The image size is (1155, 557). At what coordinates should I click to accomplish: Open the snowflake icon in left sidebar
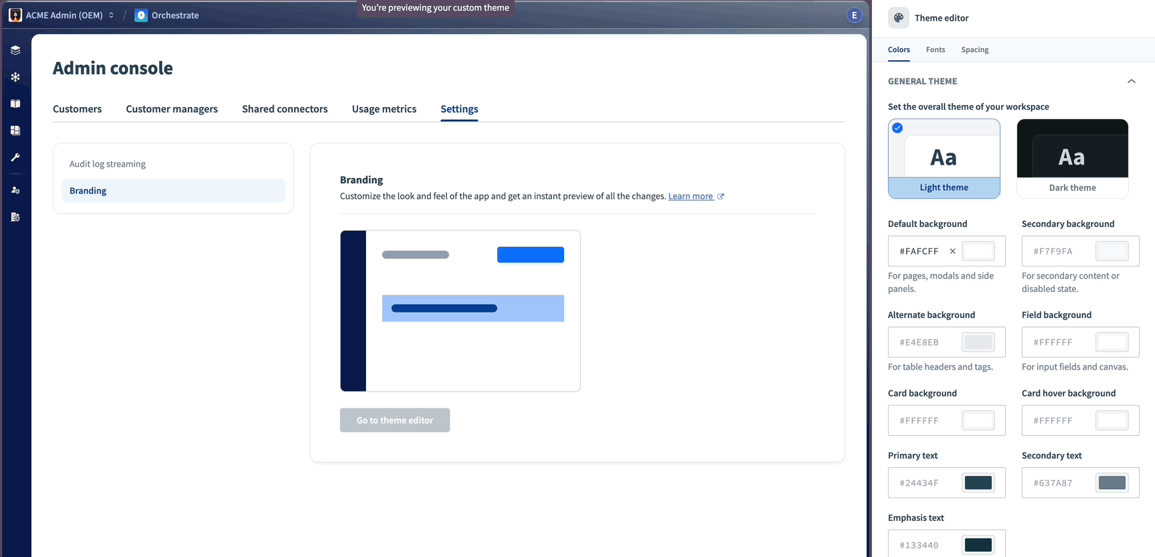click(15, 77)
